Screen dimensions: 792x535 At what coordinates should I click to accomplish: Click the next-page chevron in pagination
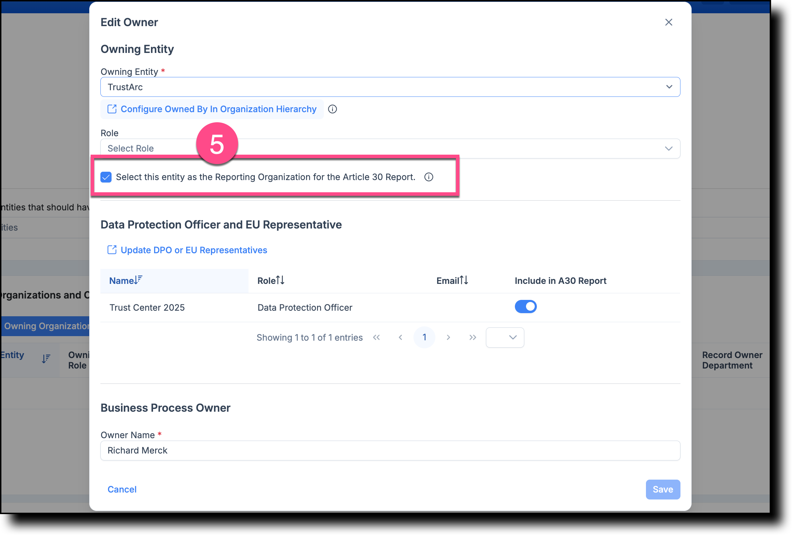tap(448, 337)
